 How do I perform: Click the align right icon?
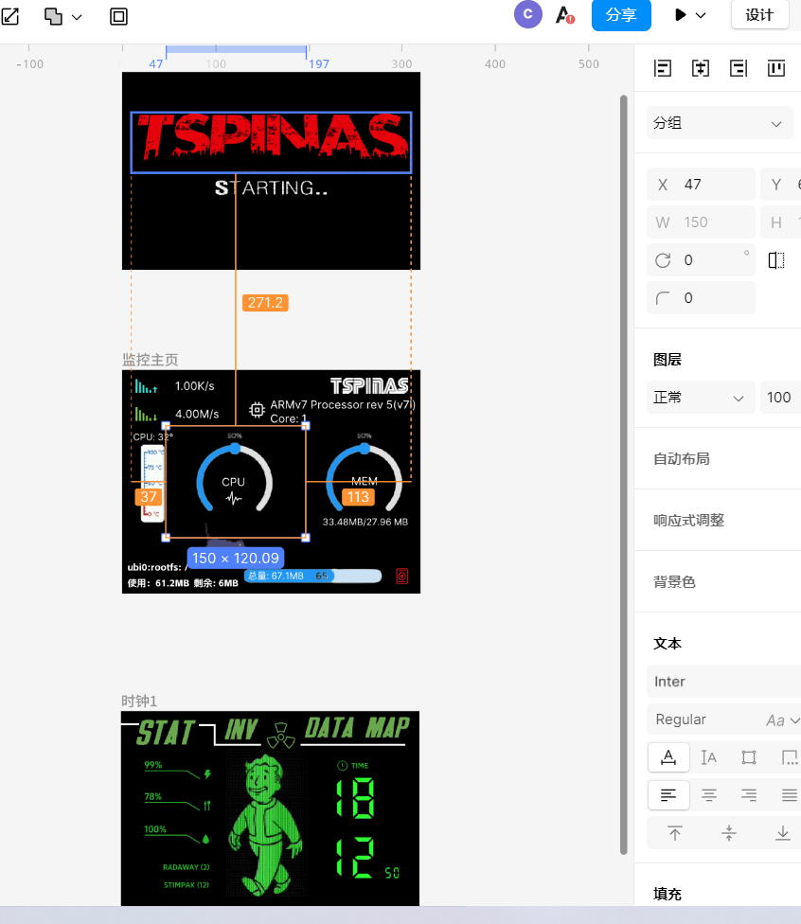[739, 68]
